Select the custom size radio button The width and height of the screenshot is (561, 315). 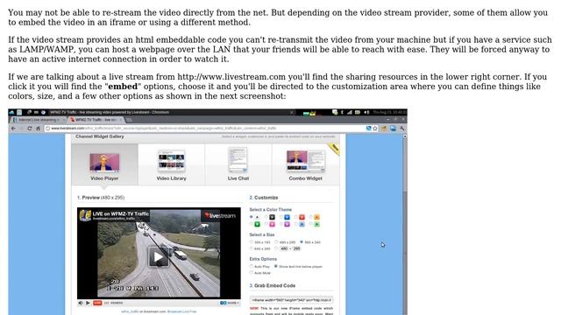(x=276, y=248)
